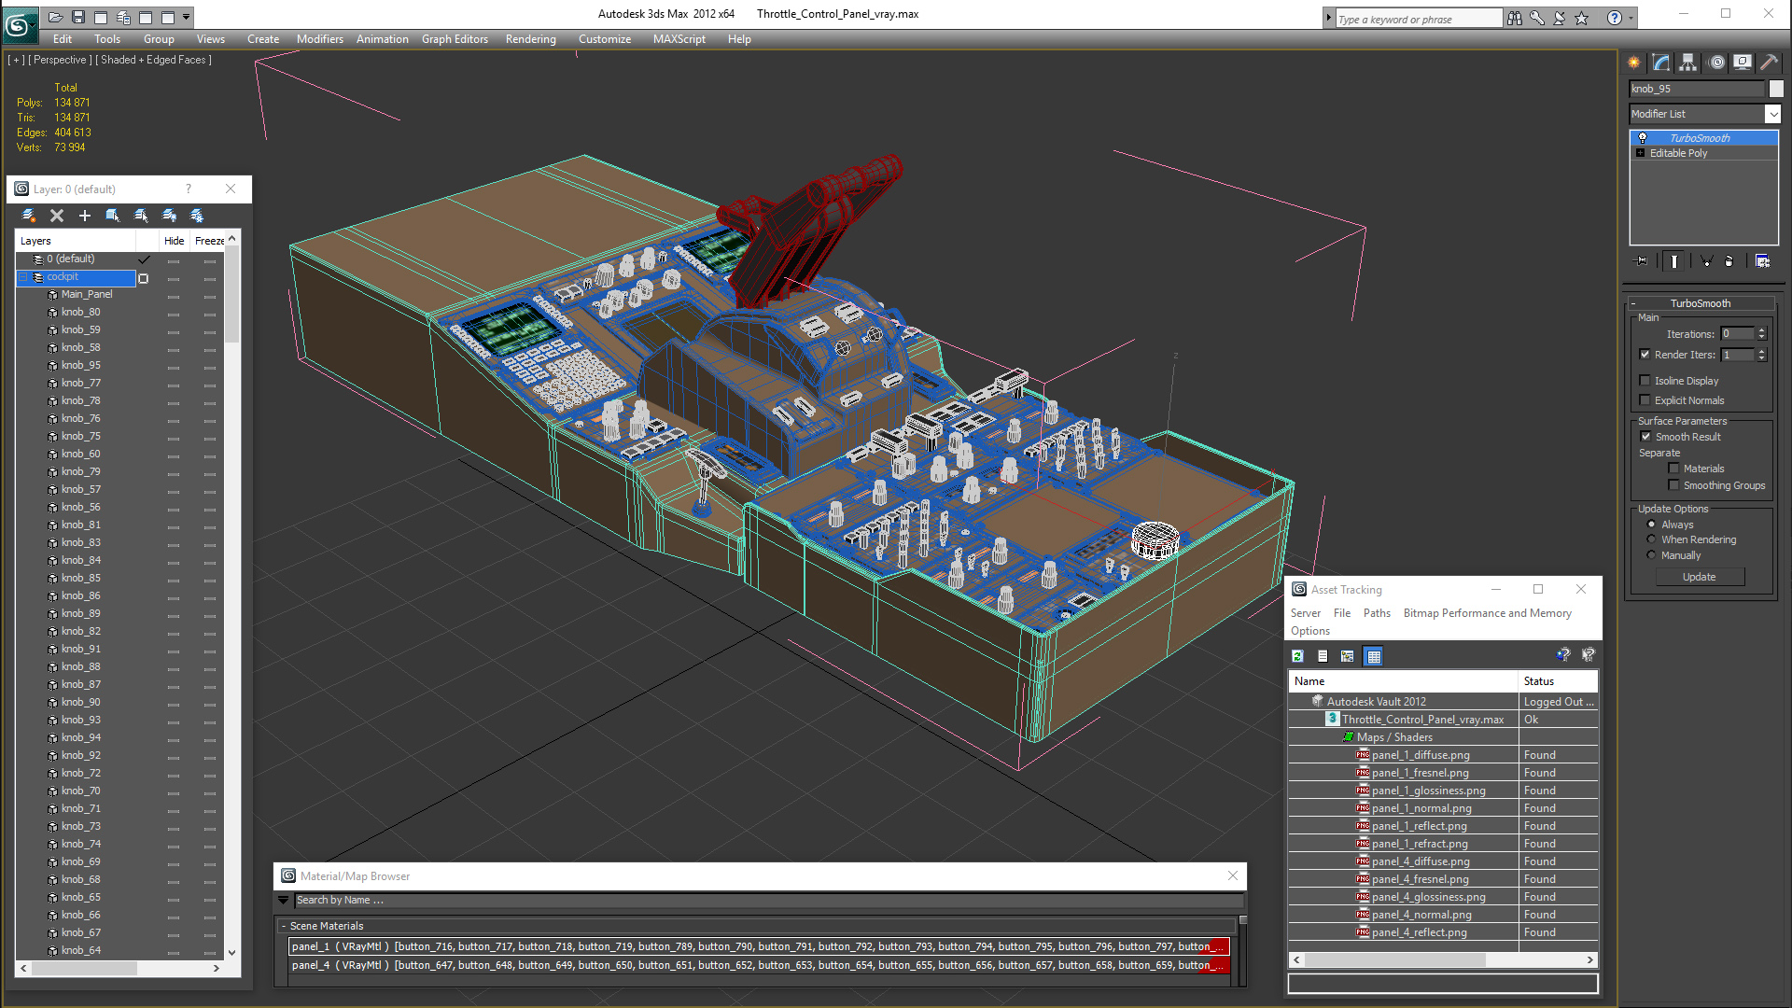The image size is (1792, 1008).
Task: Select When Rendering update option
Action: click(1651, 539)
